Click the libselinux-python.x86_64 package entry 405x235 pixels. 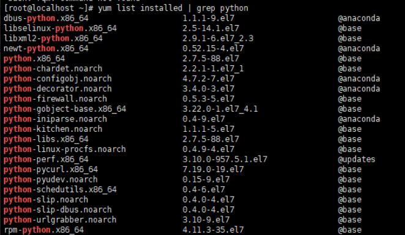tap(60, 28)
